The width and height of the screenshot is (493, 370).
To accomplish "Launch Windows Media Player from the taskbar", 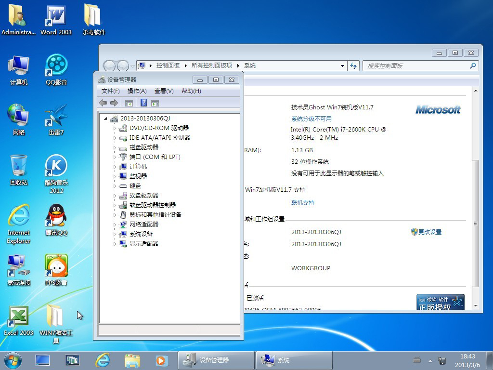I will pyautogui.click(x=162, y=360).
